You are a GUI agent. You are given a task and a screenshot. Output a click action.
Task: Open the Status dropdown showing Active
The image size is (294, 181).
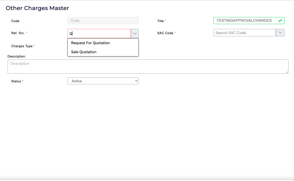point(103,81)
